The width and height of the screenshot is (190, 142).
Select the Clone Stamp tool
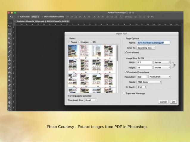click(x=10, y=60)
